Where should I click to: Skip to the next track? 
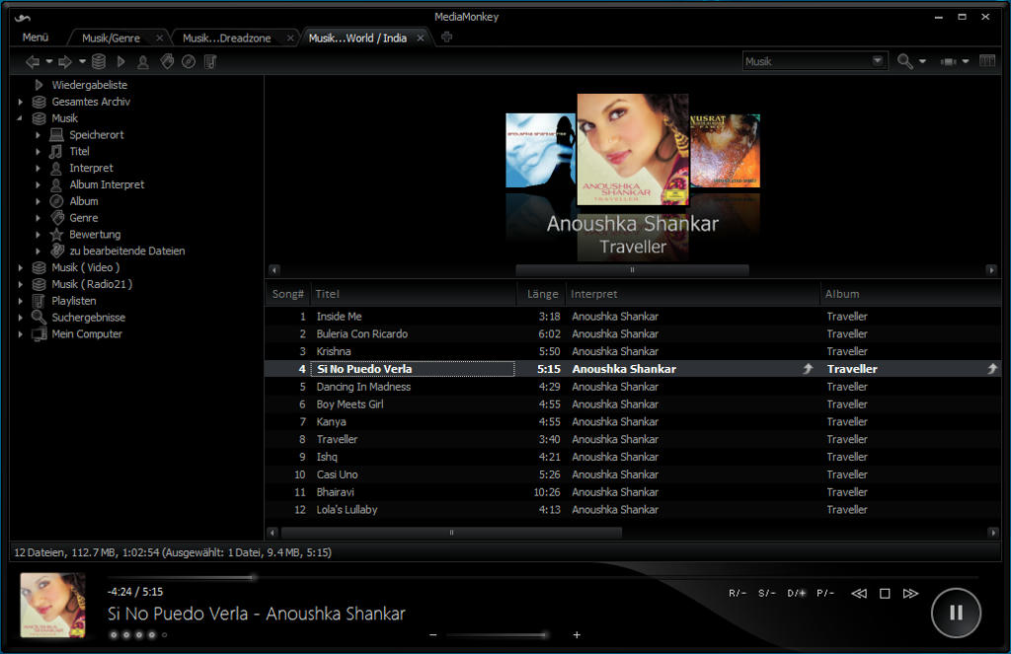[x=910, y=594]
